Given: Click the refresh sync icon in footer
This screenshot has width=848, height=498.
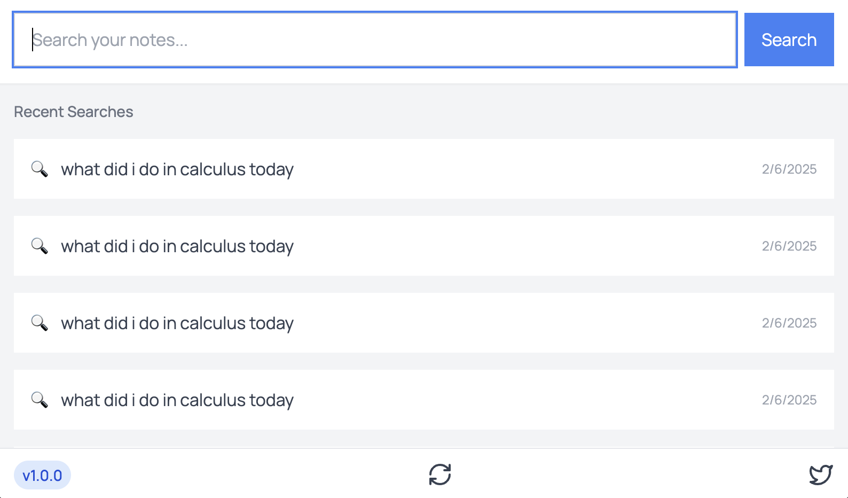Looking at the screenshot, I should tap(440, 474).
